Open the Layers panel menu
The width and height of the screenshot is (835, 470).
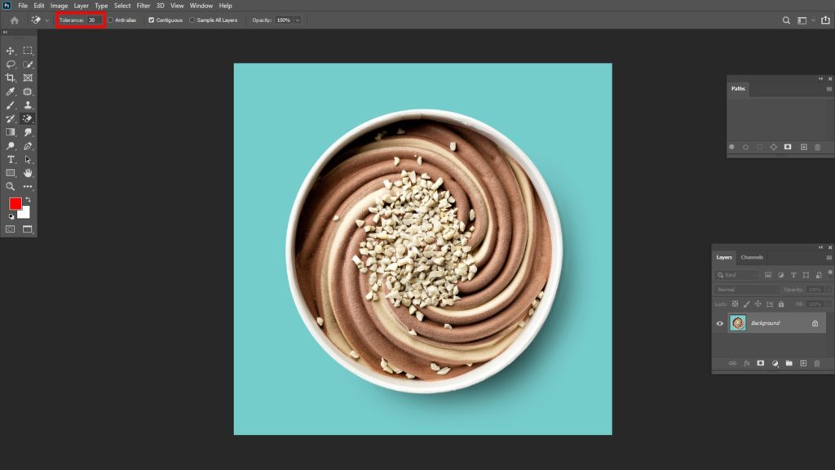pyautogui.click(x=828, y=257)
